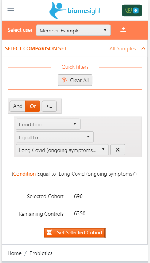Click the Selected Cohort number field
This screenshot has width=150, height=263.
pyautogui.click(x=81, y=197)
